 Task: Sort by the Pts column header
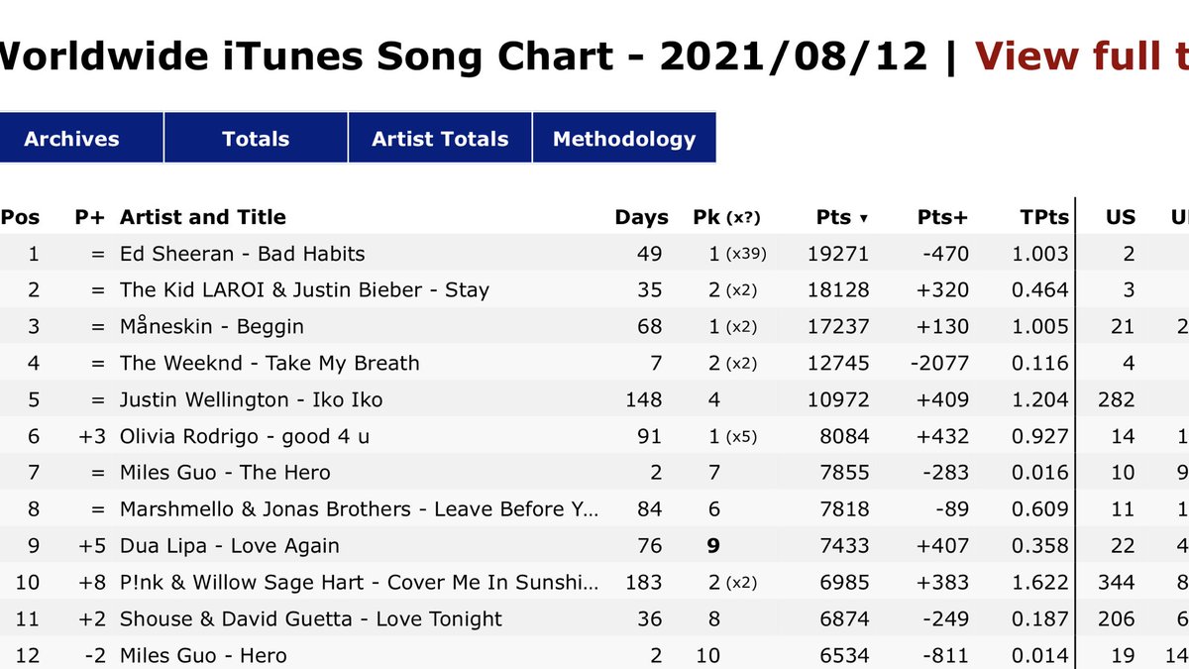[x=842, y=217]
